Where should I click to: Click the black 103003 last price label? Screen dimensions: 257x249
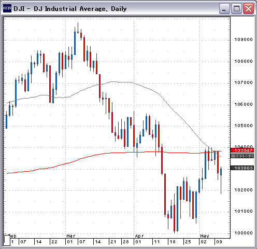[242, 168]
